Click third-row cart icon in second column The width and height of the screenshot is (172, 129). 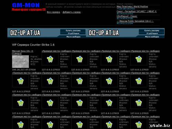(50, 103)
